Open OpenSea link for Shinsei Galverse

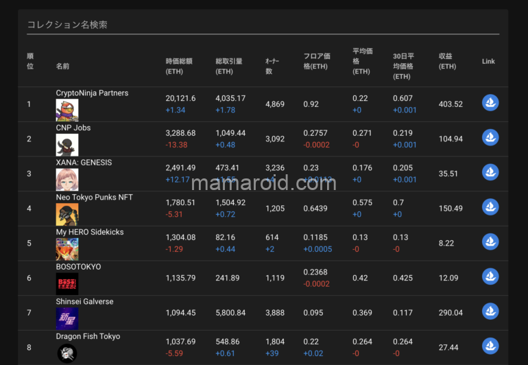click(x=490, y=312)
